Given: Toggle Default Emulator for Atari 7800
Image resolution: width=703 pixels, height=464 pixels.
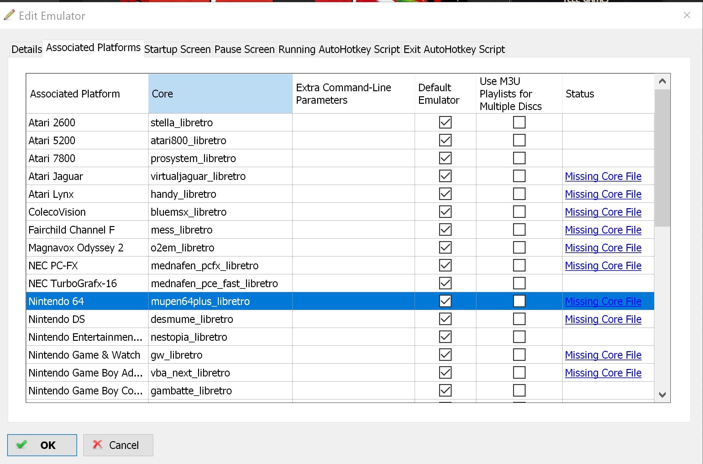Looking at the screenshot, I should coord(445,158).
